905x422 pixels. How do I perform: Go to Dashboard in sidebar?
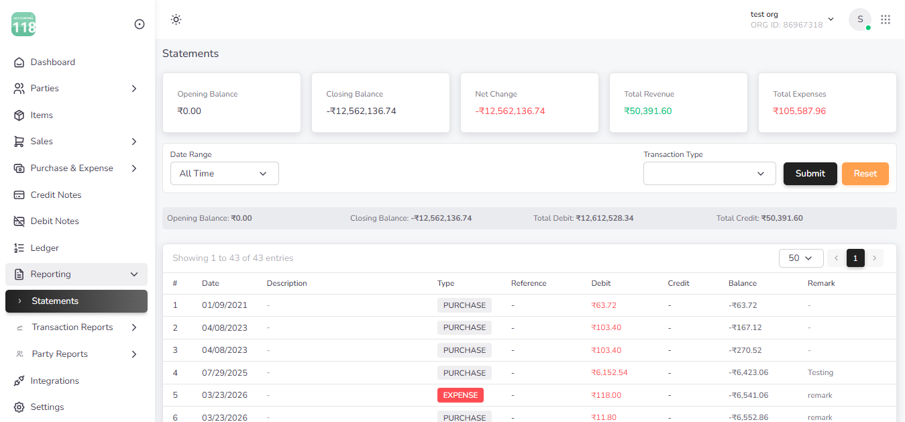[76, 62]
